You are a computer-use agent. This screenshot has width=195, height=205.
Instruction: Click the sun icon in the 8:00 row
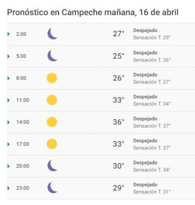[52, 78]
